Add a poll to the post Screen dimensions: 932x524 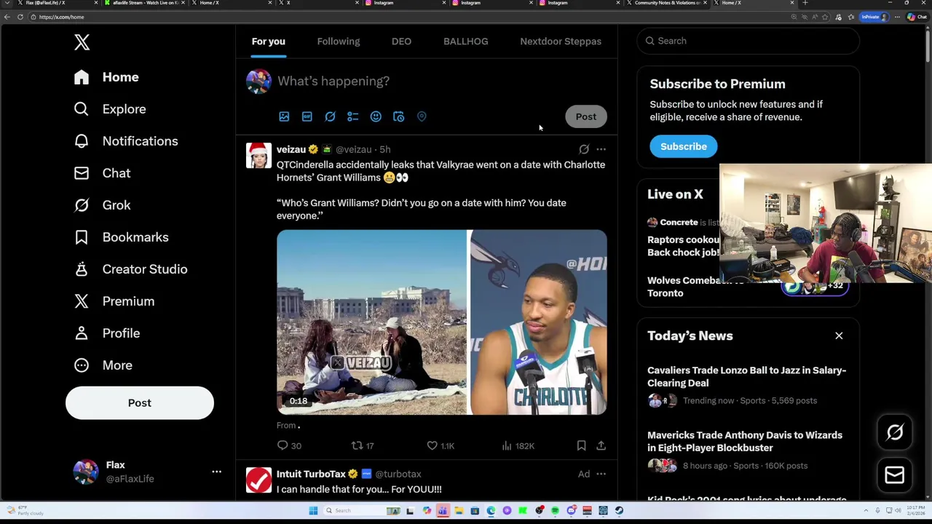(x=353, y=116)
